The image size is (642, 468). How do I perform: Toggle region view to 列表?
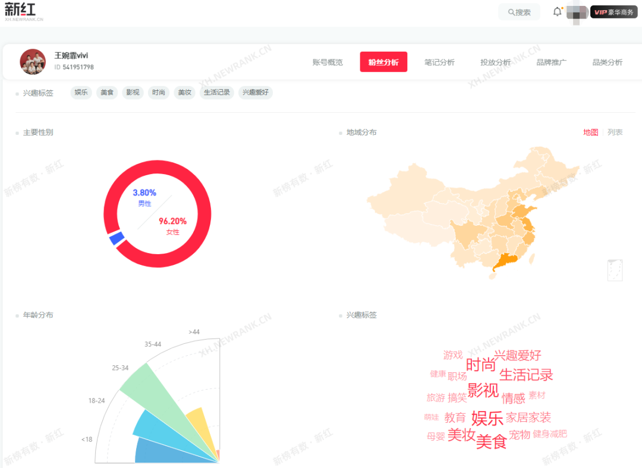tap(615, 132)
